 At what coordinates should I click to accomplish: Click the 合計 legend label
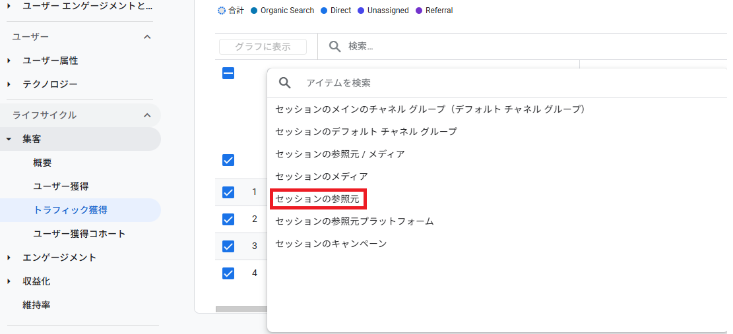coord(236,11)
